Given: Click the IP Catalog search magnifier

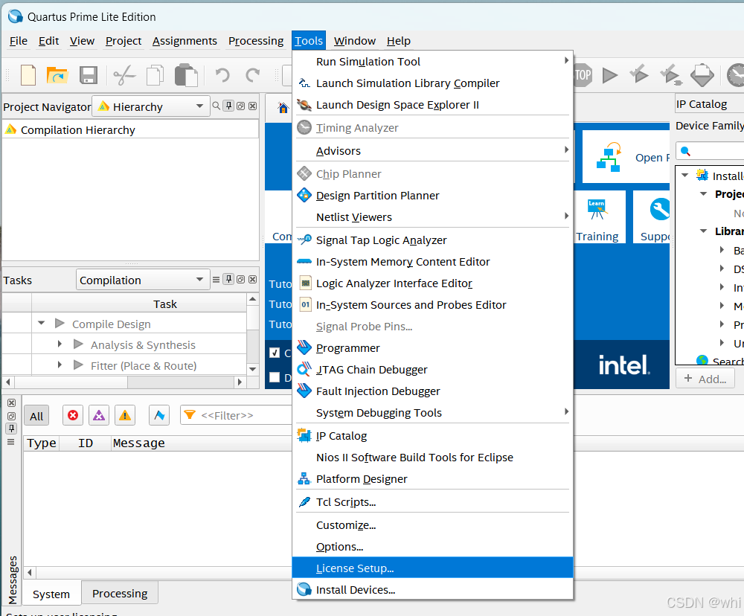Looking at the screenshot, I should 685,151.
